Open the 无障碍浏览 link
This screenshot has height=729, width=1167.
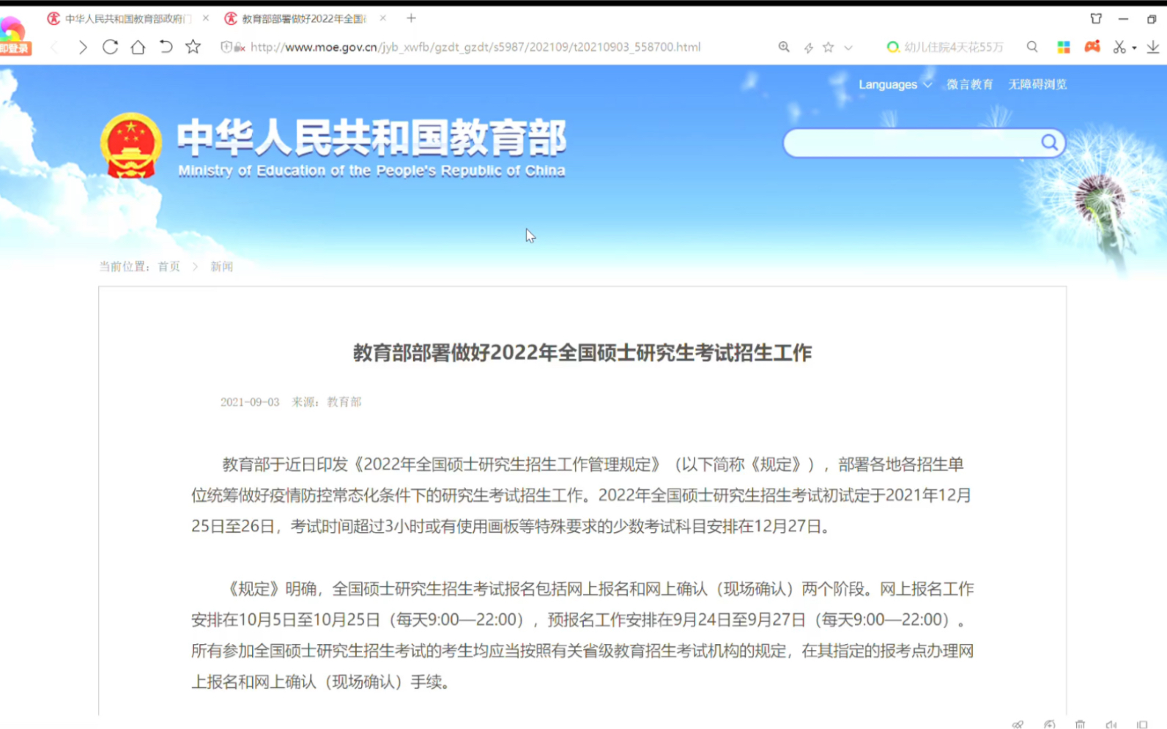[x=1037, y=84]
